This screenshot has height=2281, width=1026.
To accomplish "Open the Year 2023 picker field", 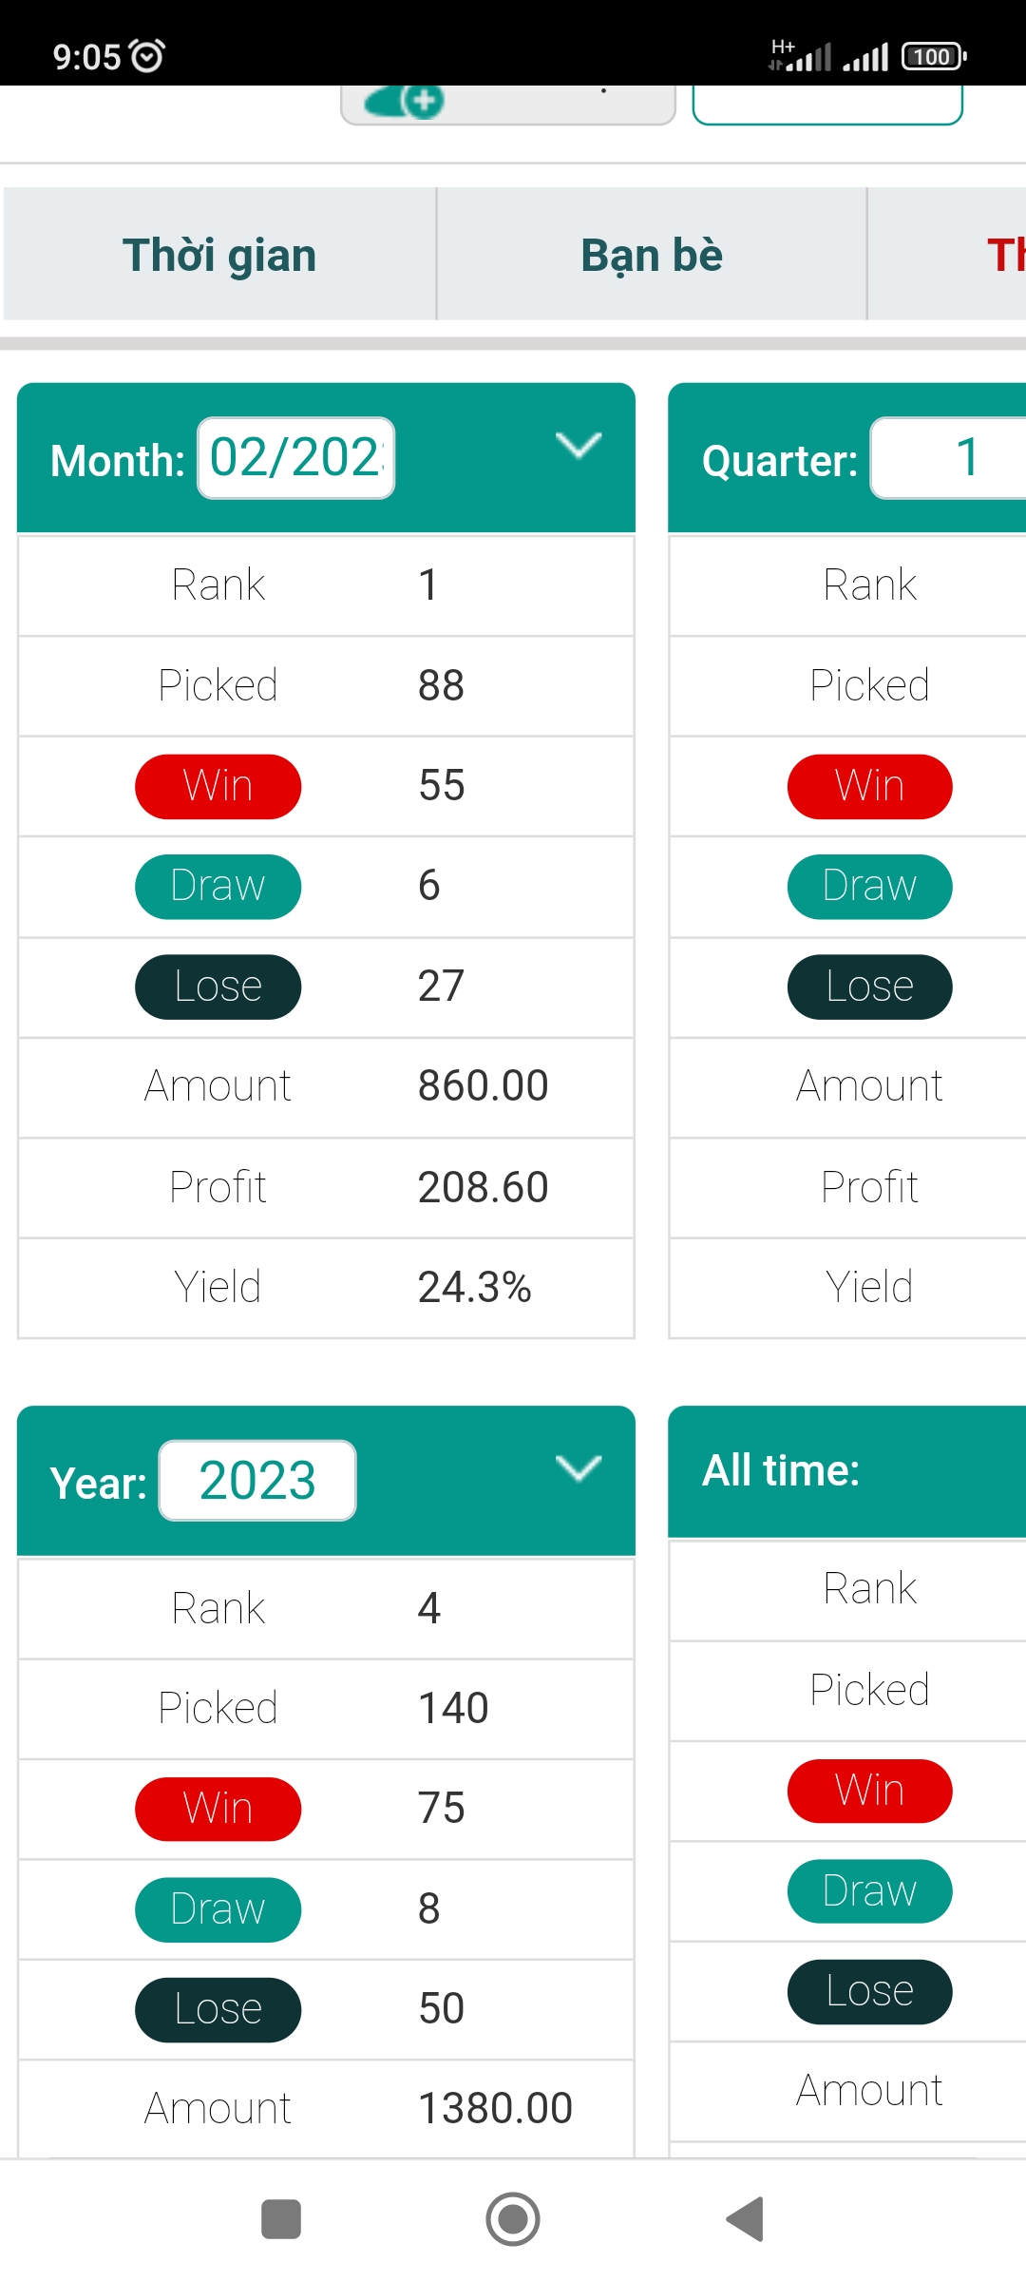I will 257,1481.
